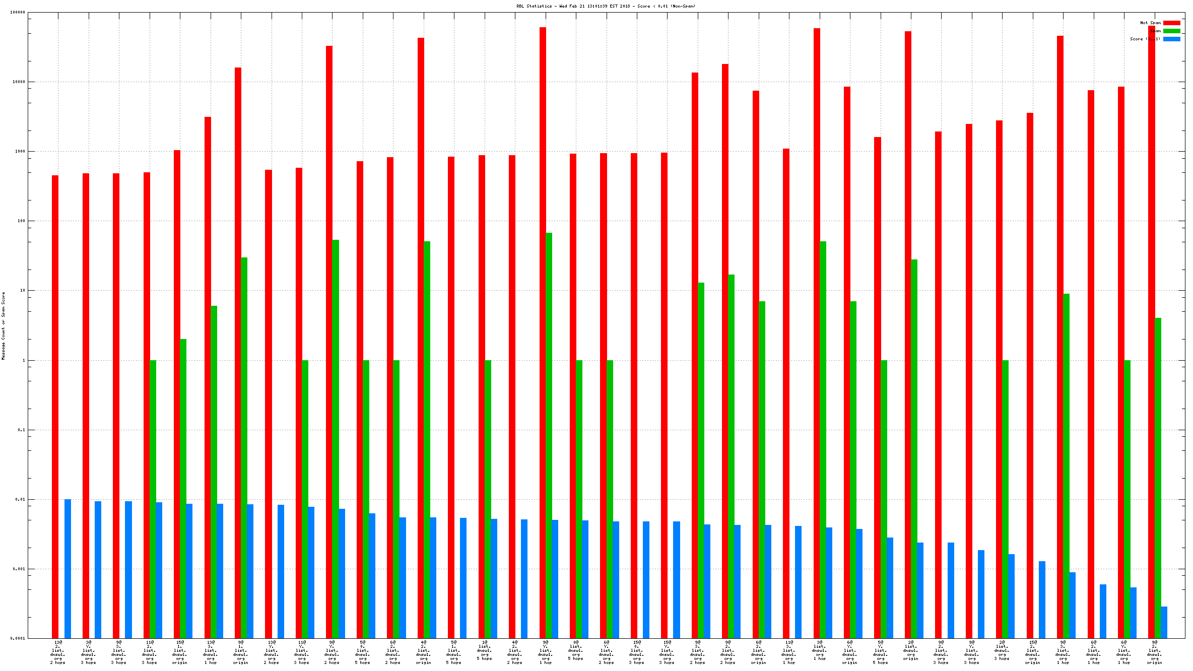Click the leftmost red bar in chart
Image resolution: width=1193 pixels, height=671 pixels.
click(55, 403)
